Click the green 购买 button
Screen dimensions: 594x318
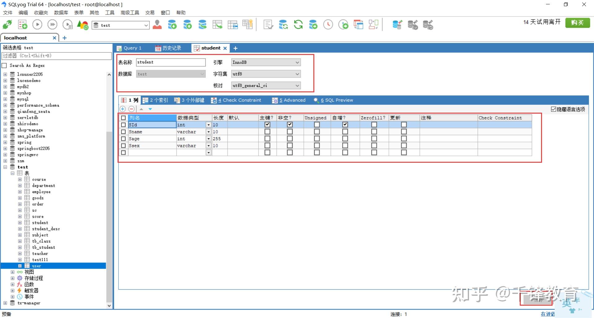click(577, 23)
